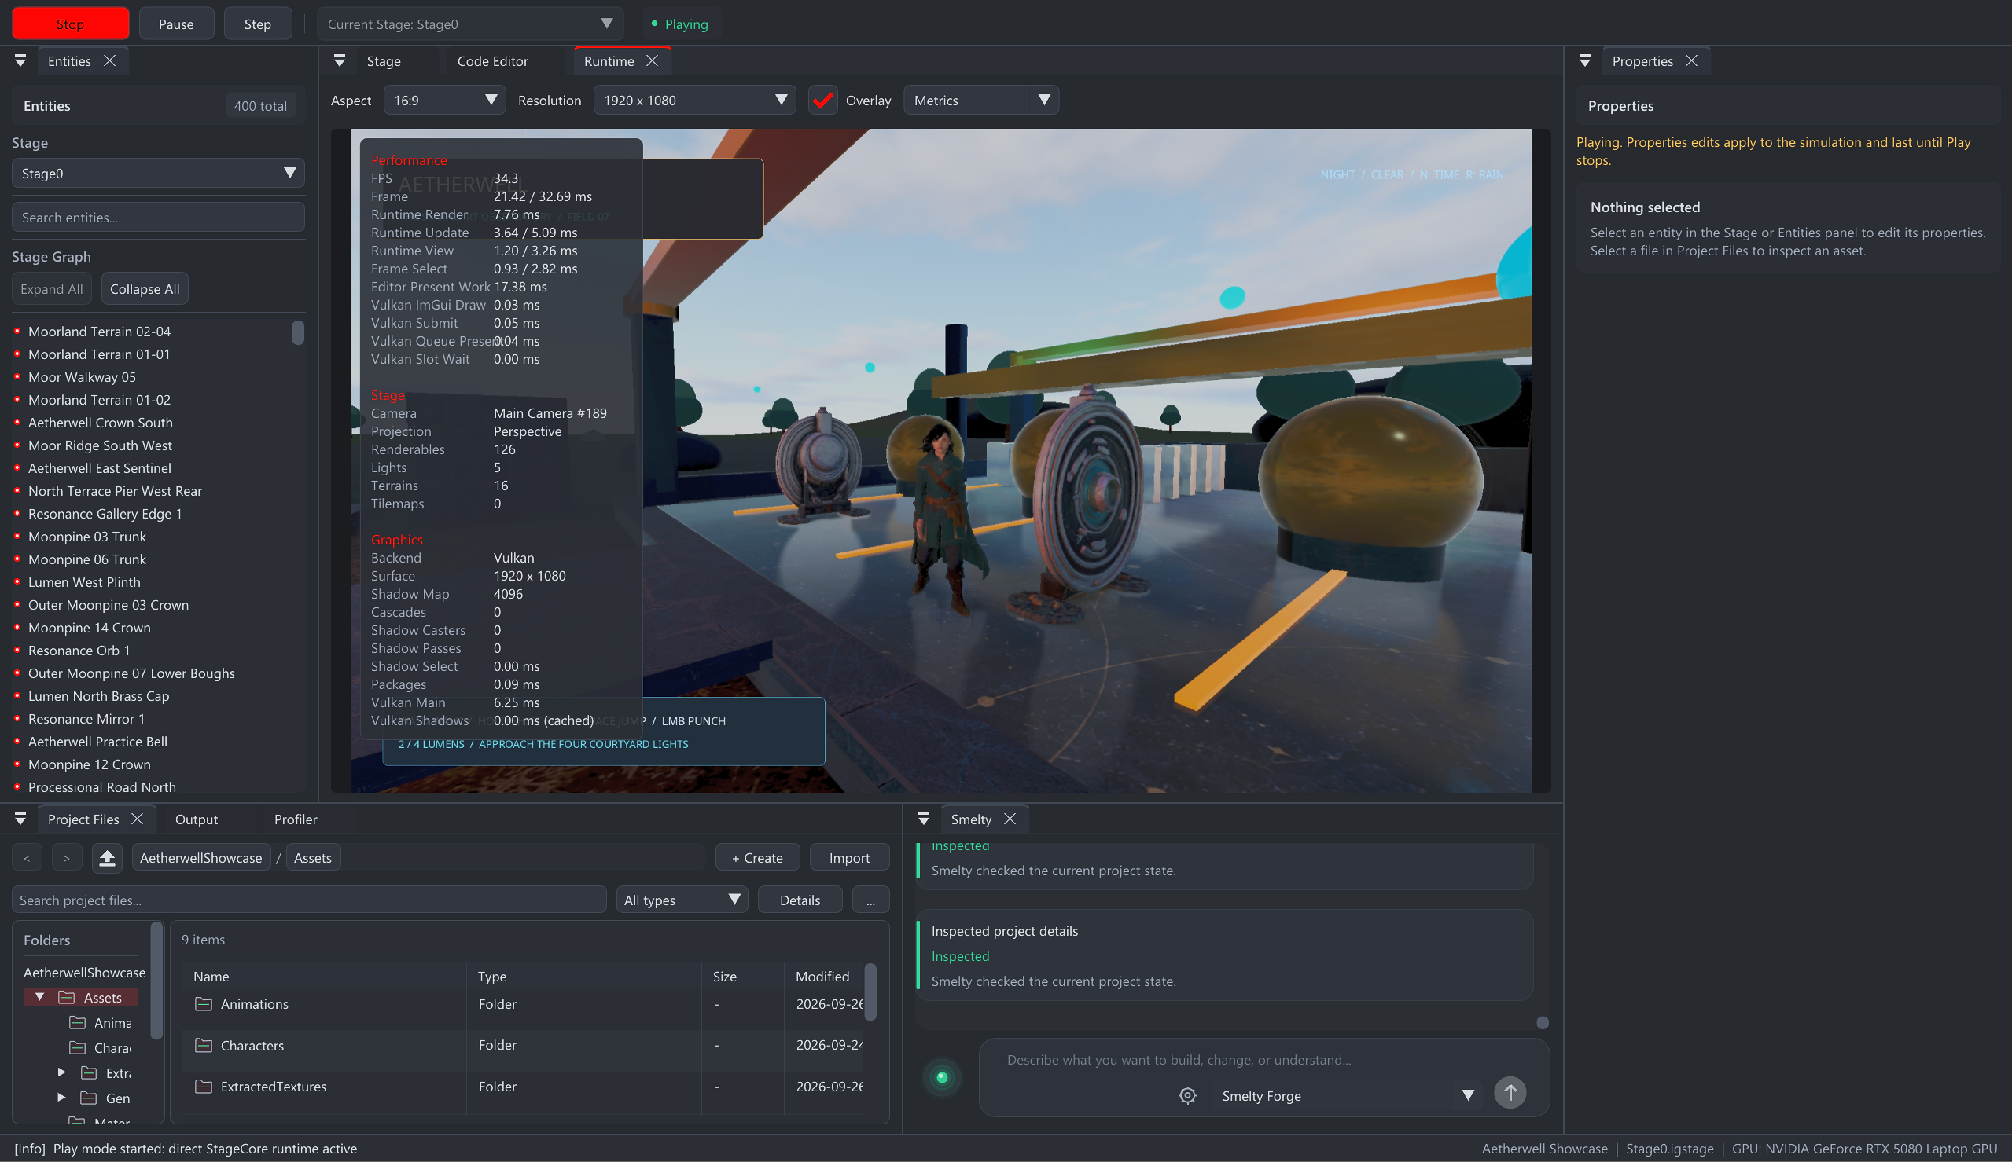Viewport: 2012px width, 1162px height.
Task: Expand the Extr folder tree node
Action: 61,1072
